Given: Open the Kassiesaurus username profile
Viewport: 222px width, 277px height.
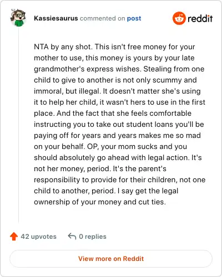Looking at the screenshot, I should 56,18.
